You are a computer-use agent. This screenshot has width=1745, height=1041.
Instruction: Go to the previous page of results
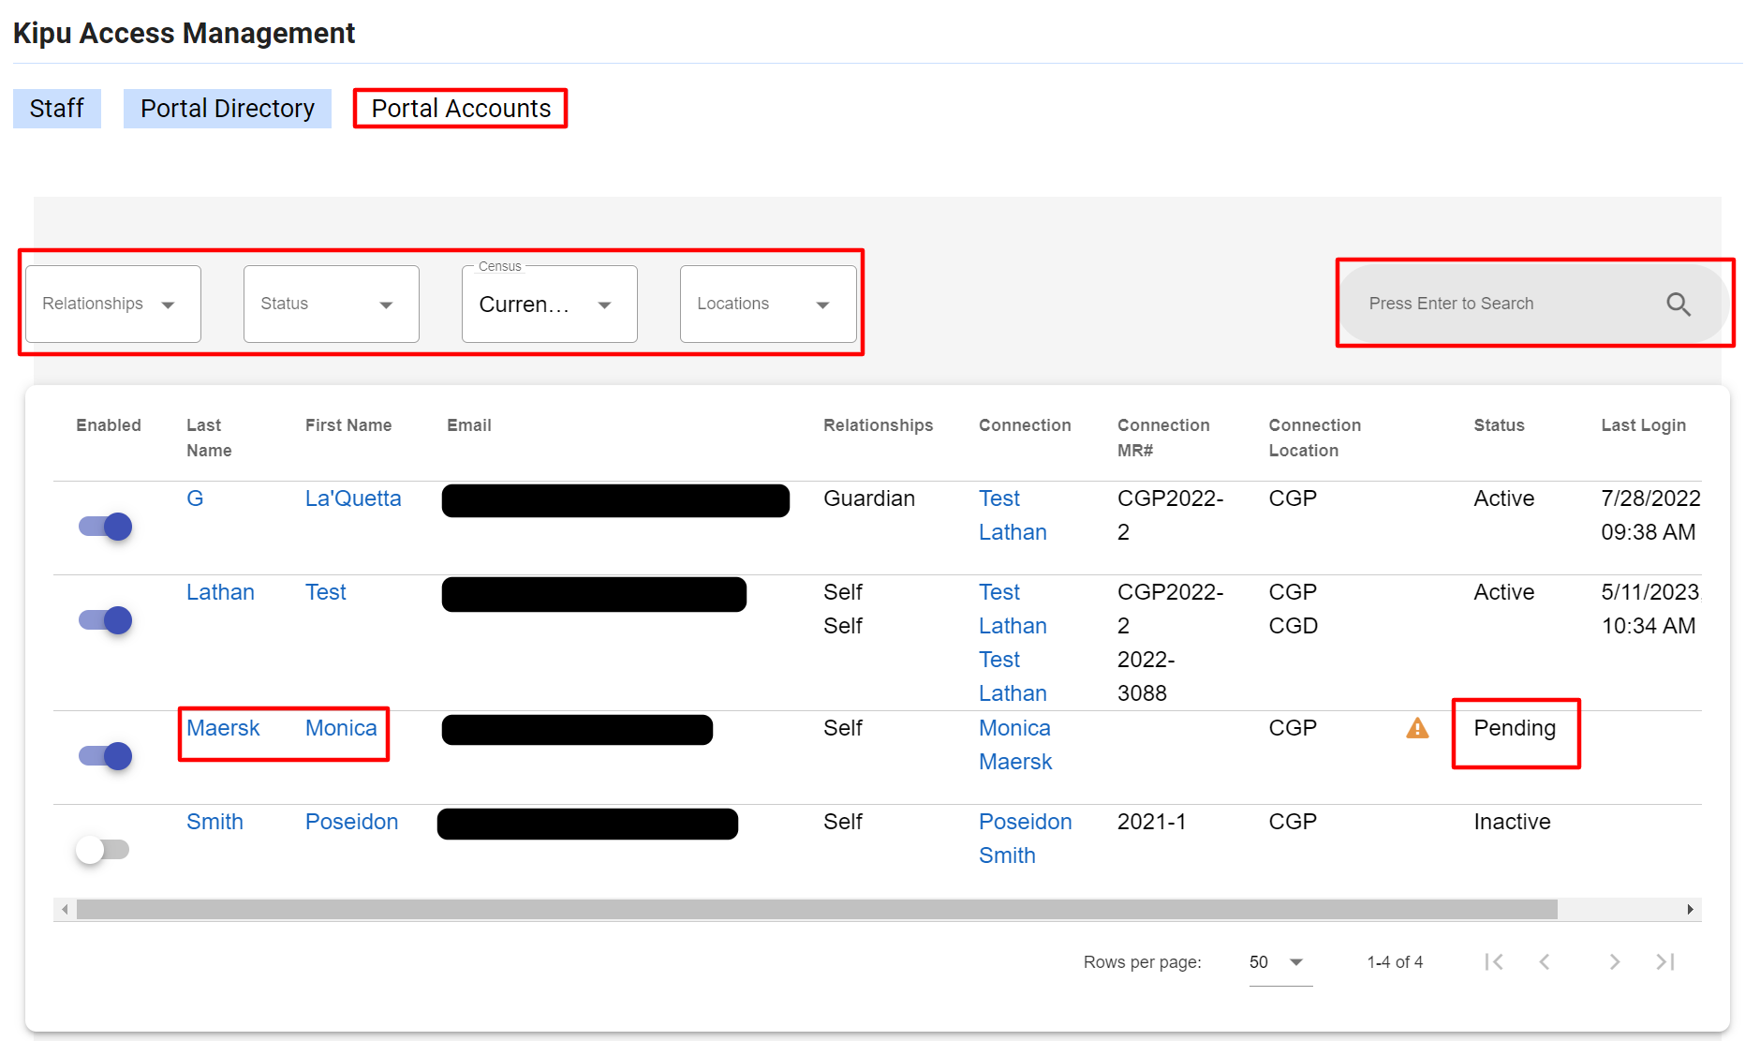point(1545,961)
